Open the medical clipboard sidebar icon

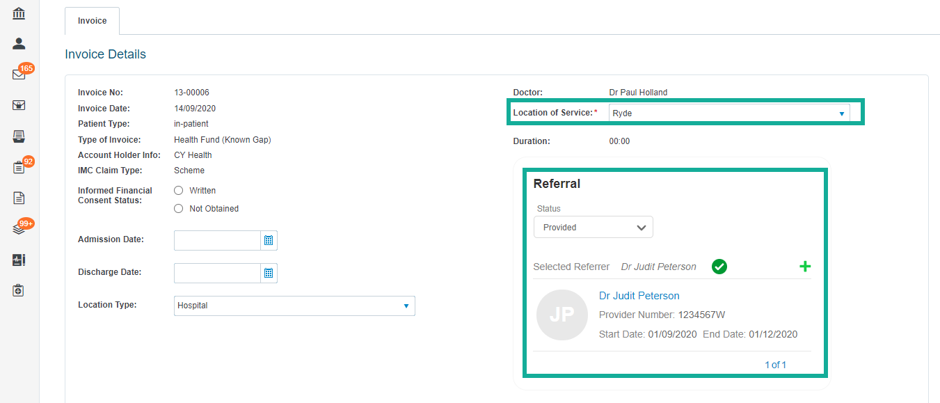[19, 290]
